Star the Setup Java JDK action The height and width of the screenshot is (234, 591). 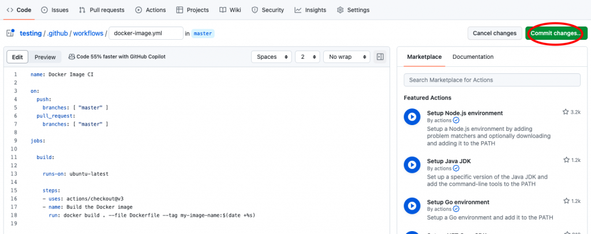pyautogui.click(x=566, y=160)
